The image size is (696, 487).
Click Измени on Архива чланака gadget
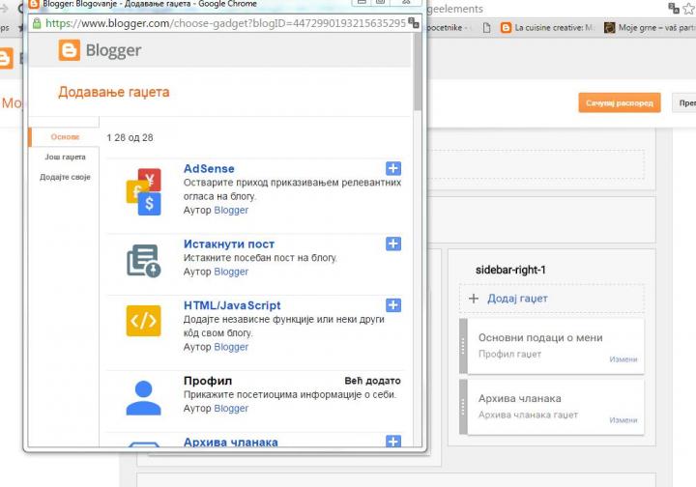623,420
